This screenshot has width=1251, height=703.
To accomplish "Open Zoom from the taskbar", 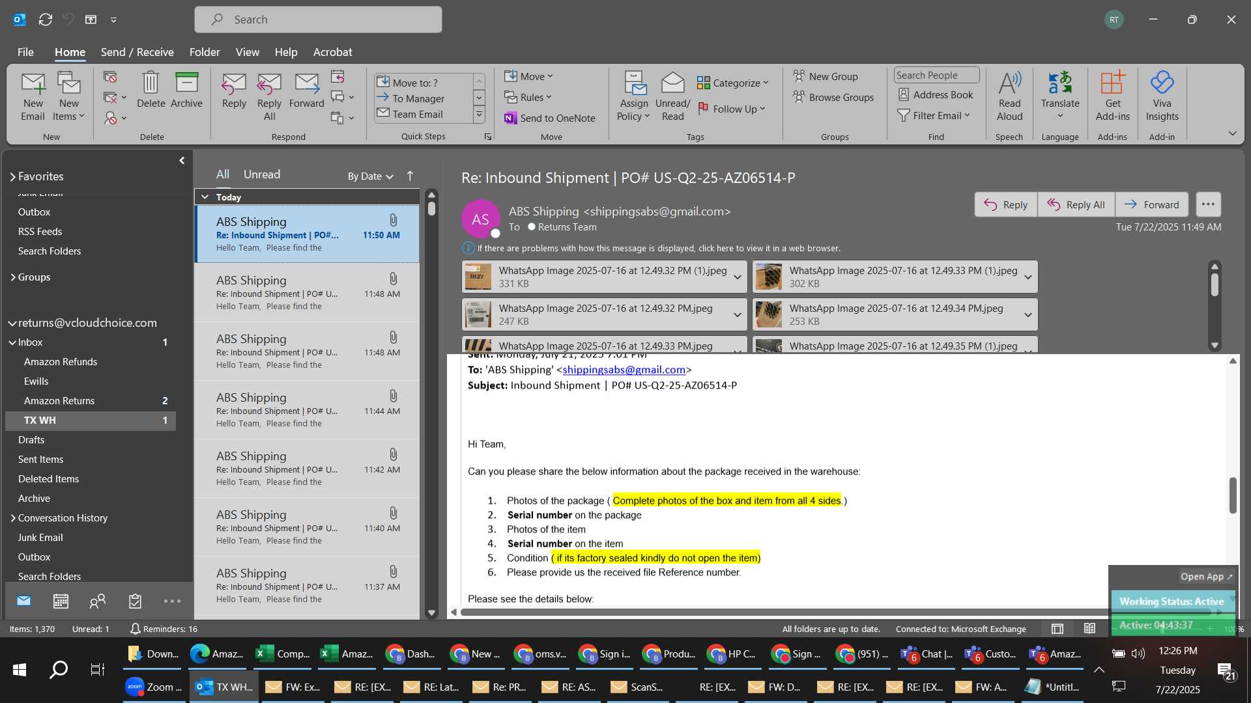I will (x=154, y=687).
